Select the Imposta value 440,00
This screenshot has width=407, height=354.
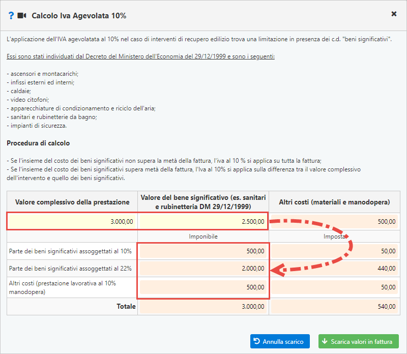click(334, 268)
